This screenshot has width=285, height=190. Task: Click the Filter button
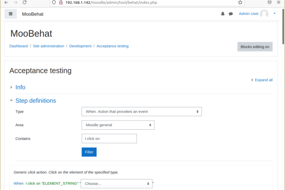pos(89,152)
